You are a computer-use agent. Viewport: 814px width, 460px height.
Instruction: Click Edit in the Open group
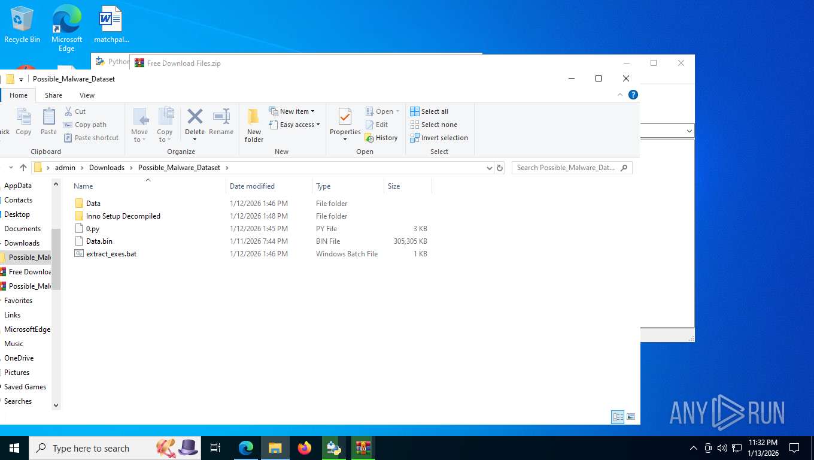point(376,125)
